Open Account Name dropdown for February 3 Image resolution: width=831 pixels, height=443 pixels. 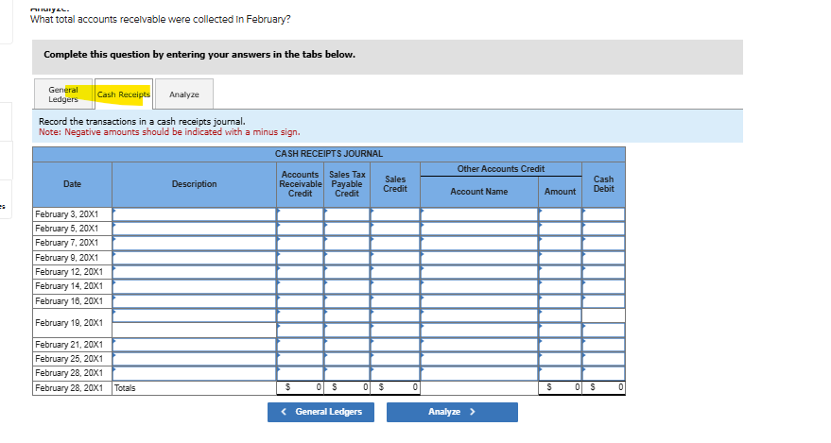[479, 214]
